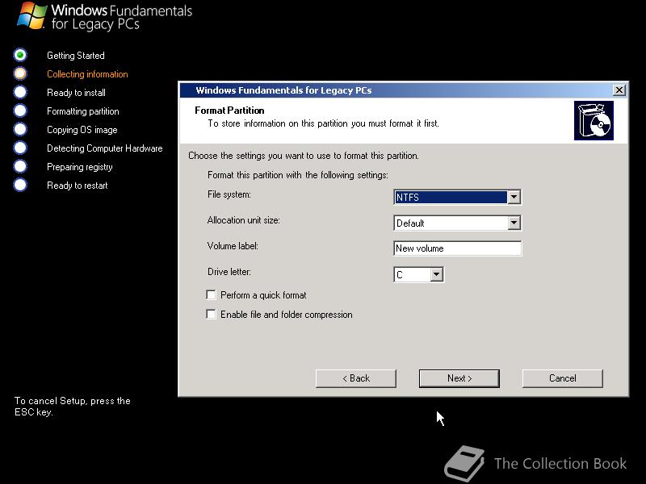Click the Getting Started step indicator
This screenshot has height=484, width=646.
pyautogui.click(x=20, y=55)
